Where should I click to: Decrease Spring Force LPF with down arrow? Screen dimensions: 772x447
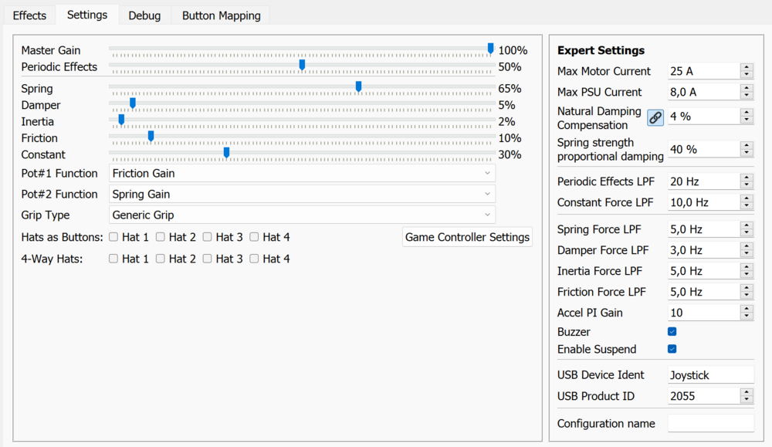point(747,233)
